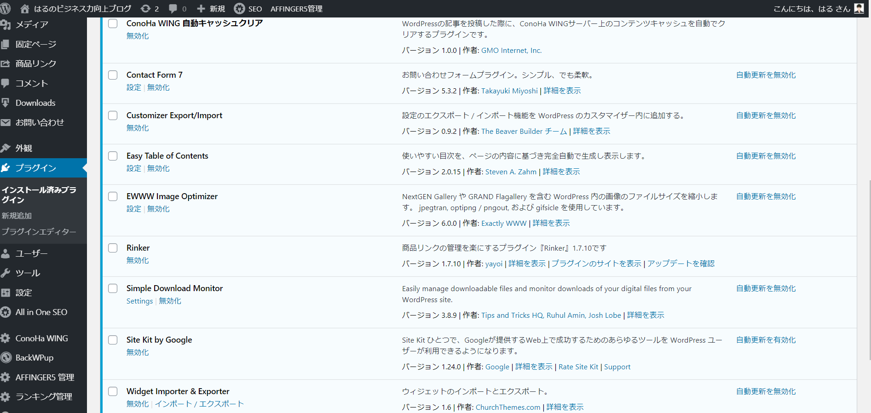Screen dimensions: 871x413
Task: Open プラグインのサイトを表示 for Rinker
Action: (x=596, y=264)
